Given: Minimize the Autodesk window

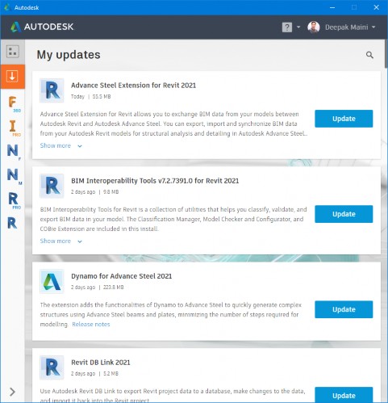Looking at the screenshot, I should pos(332,7).
